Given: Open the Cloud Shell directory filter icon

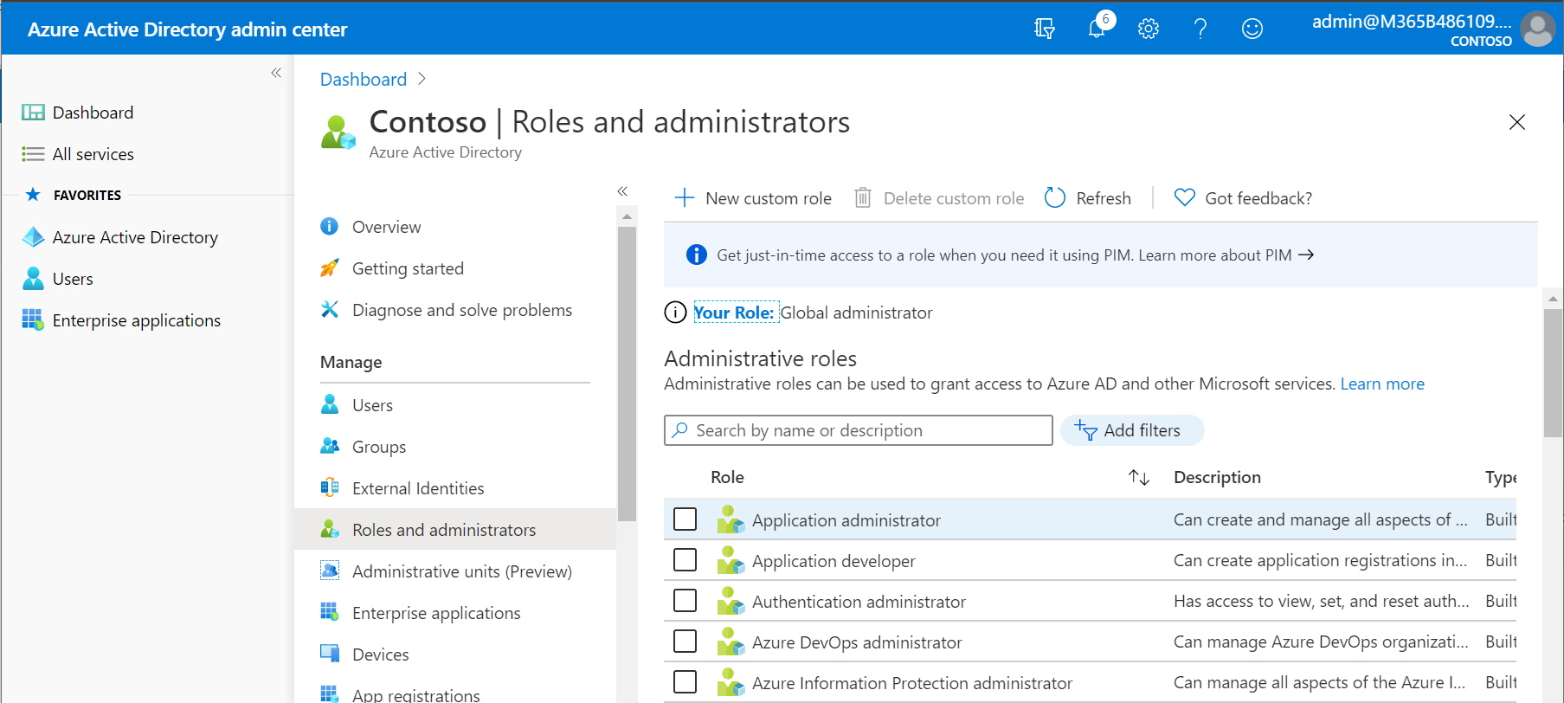Looking at the screenshot, I should (1045, 29).
